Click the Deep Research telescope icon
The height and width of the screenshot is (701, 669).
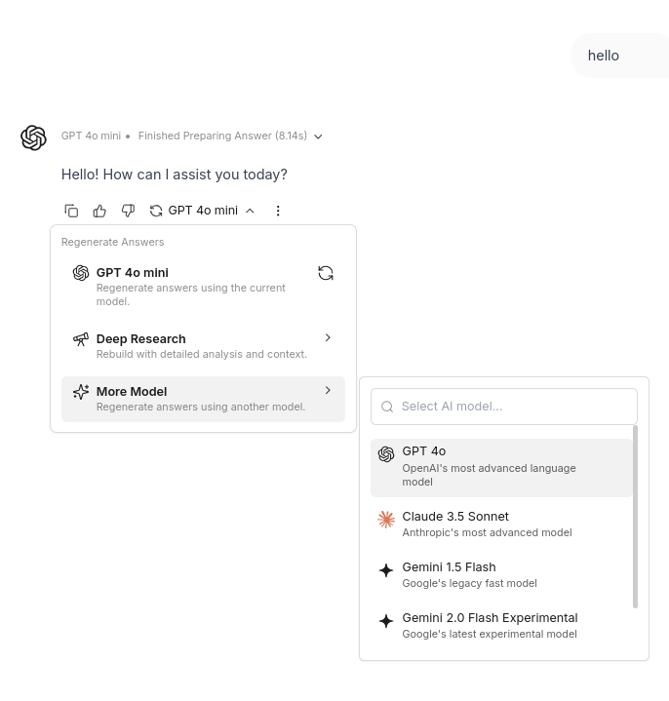81,339
